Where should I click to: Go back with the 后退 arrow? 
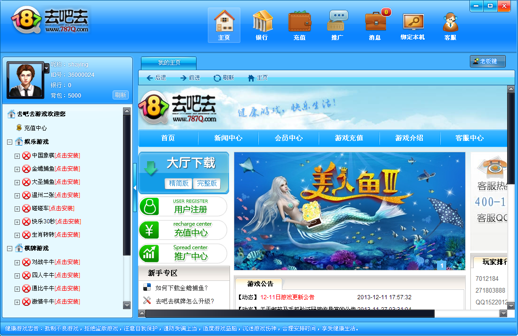click(x=156, y=78)
